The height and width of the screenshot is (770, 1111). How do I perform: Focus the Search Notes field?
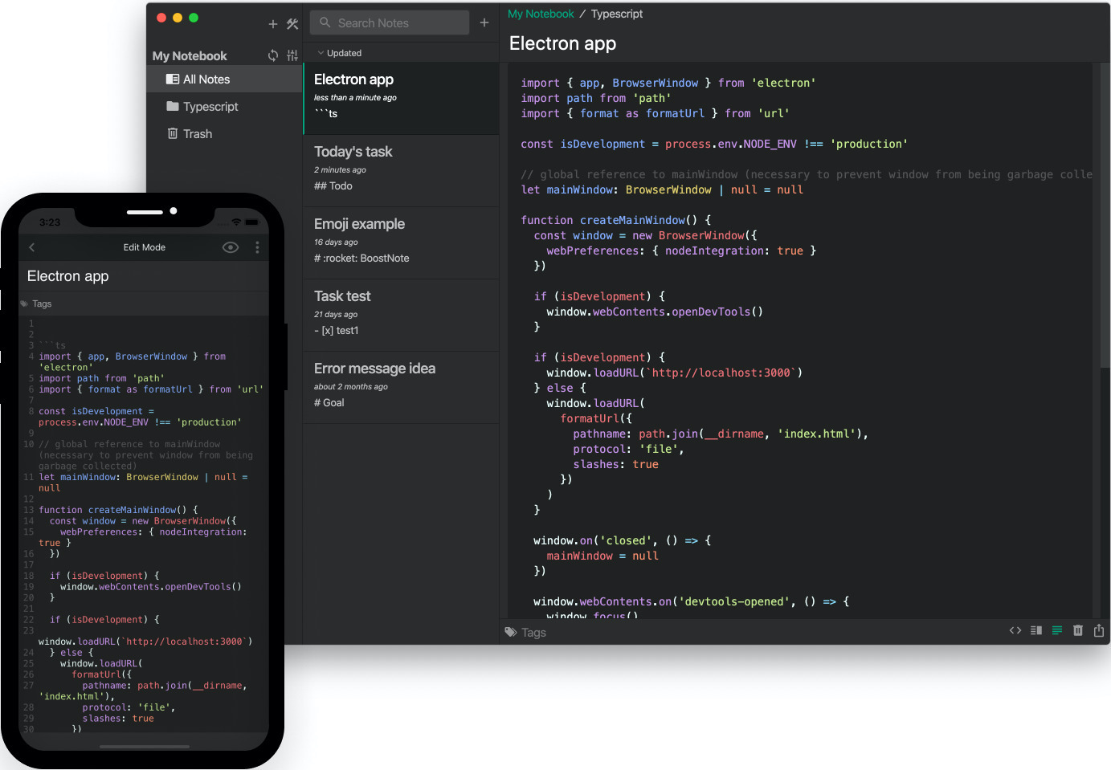390,22
